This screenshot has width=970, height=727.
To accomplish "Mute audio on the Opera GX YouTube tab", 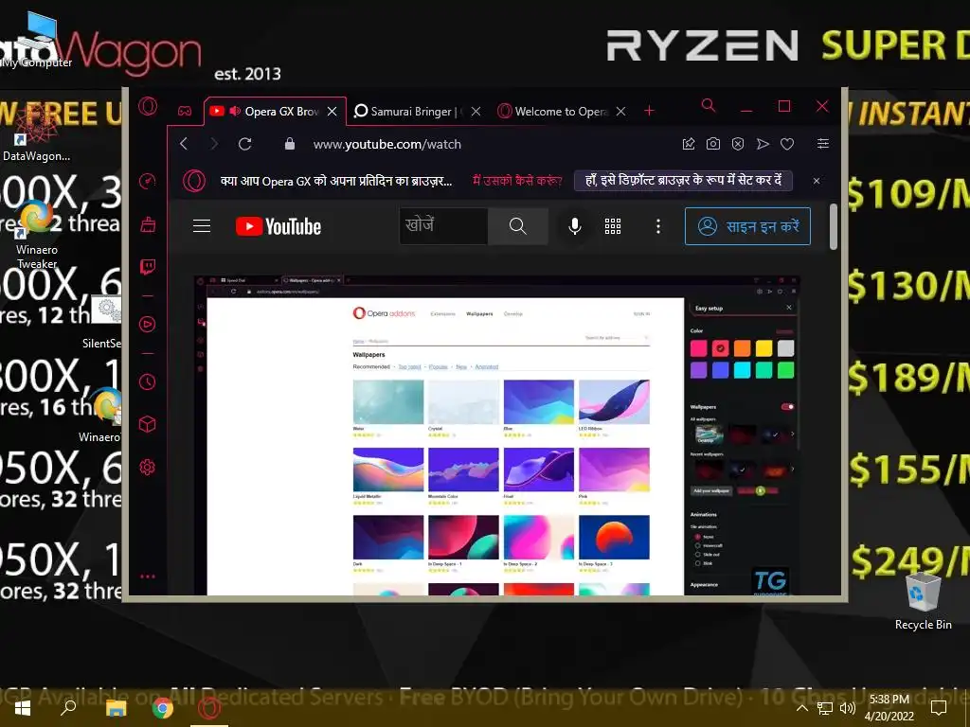I will pos(235,112).
